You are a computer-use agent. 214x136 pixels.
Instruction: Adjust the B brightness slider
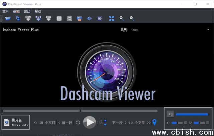click(177, 123)
